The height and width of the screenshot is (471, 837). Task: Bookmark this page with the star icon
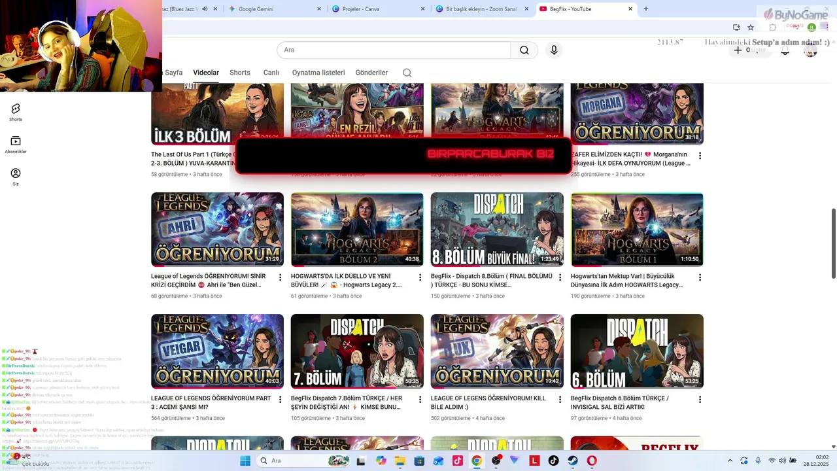pos(751,27)
